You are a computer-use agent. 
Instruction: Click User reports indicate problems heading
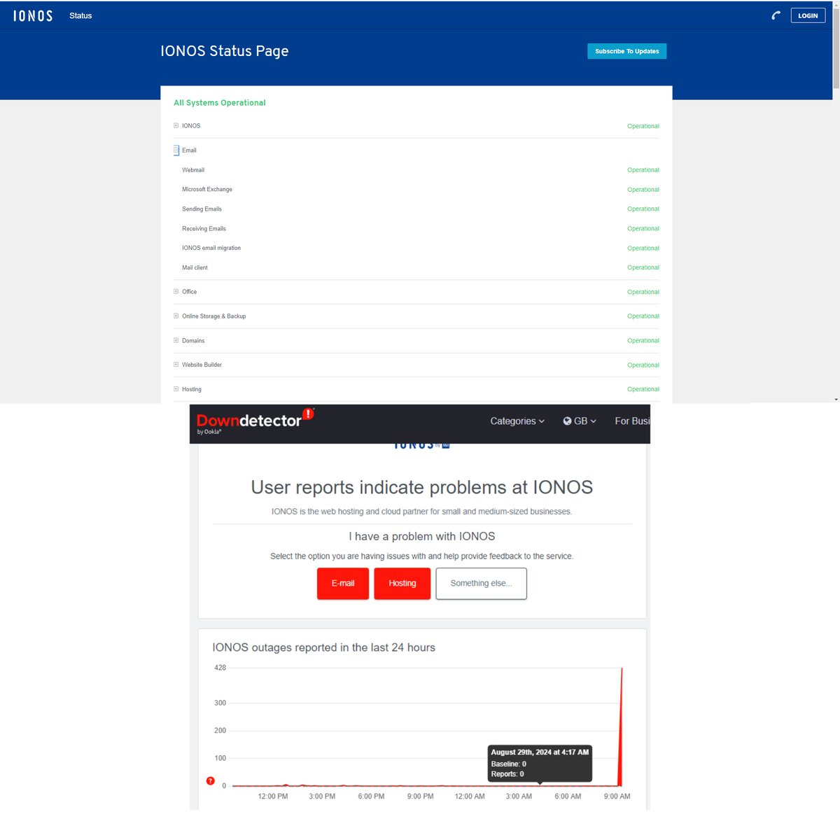tap(422, 487)
